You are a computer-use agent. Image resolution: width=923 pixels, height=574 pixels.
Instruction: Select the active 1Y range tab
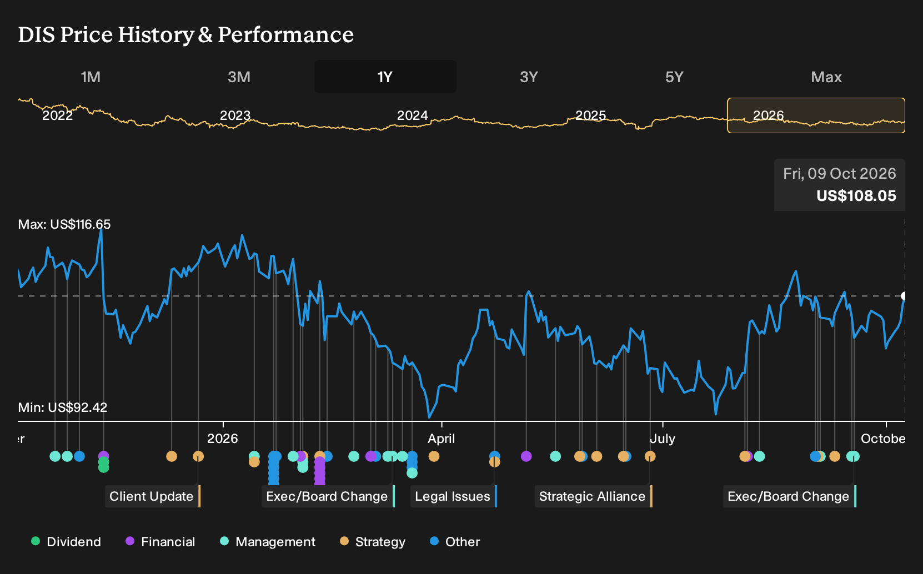[385, 77]
